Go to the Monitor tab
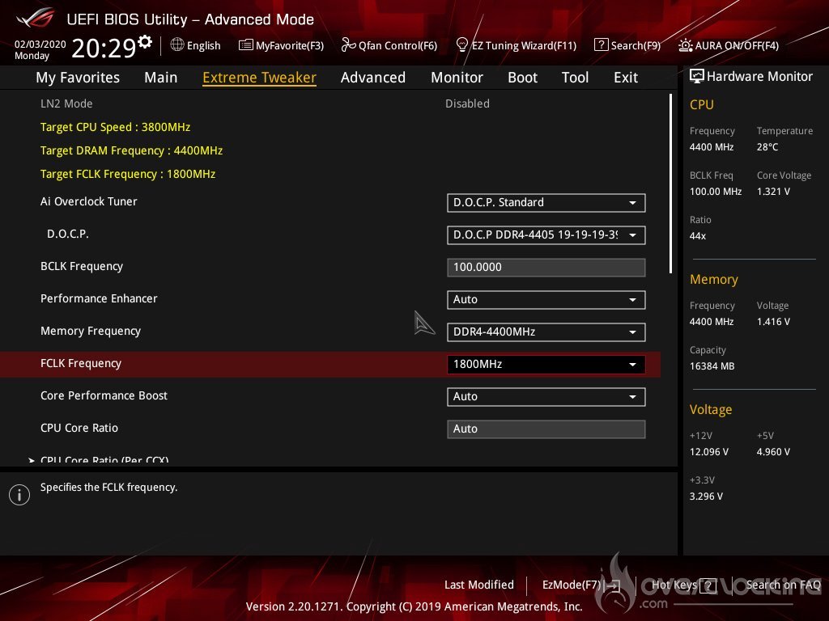Image resolution: width=829 pixels, height=621 pixels. click(x=457, y=78)
